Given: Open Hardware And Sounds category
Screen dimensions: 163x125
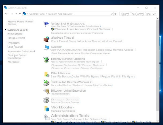Looking at the screenshot, I should tap(16, 38).
